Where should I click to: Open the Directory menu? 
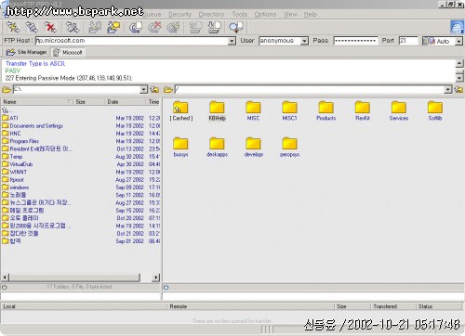point(211,14)
